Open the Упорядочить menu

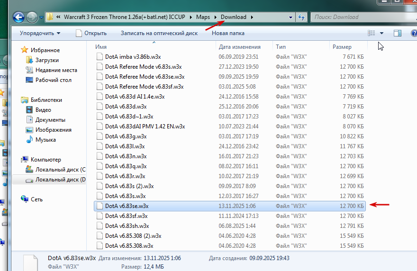coord(40,33)
